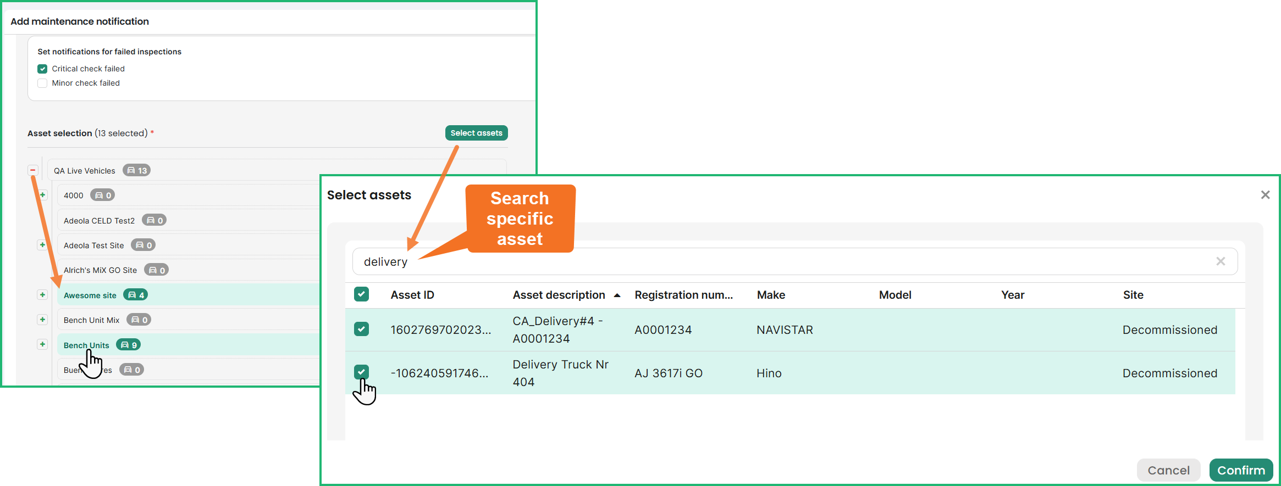
Task: Expand the Awesome site node
Action: pyautogui.click(x=42, y=295)
